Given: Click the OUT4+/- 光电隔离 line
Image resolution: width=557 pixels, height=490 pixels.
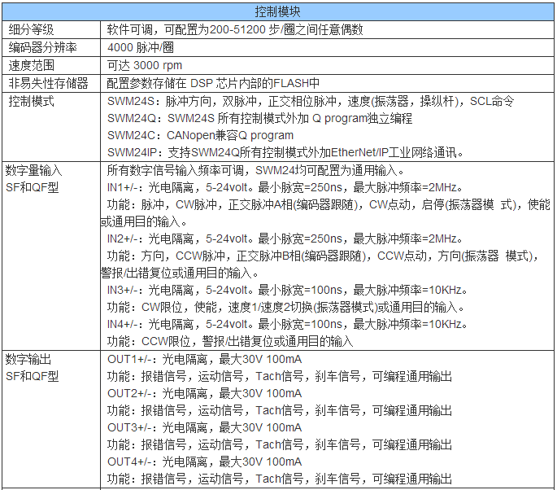Looking at the screenshot, I should [204, 462].
